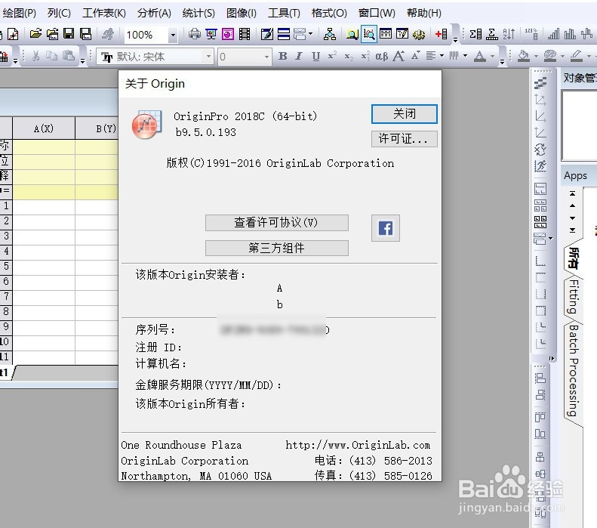This screenshot has width=597, height=528.
Task: Click the Add New Columns icon
Action: (442, 34)
